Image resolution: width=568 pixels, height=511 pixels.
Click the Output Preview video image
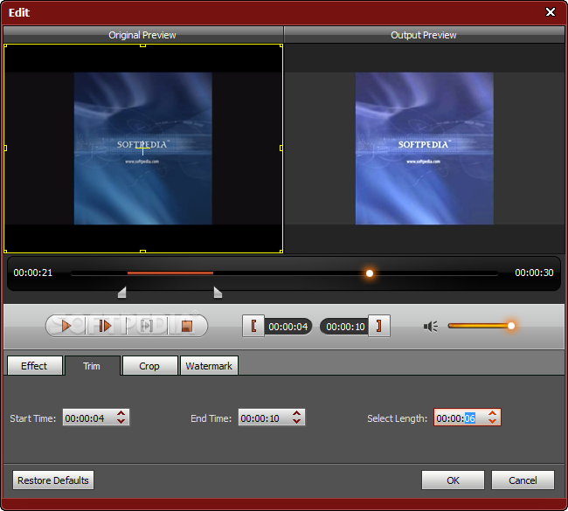(x=424, y=148)
